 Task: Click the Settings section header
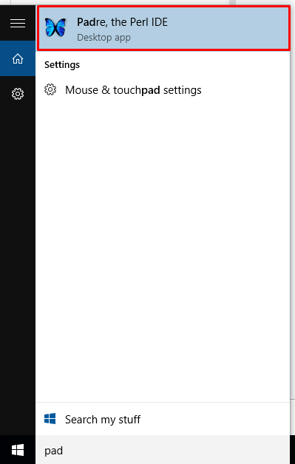pyautogui.click(x=62, y=65)
